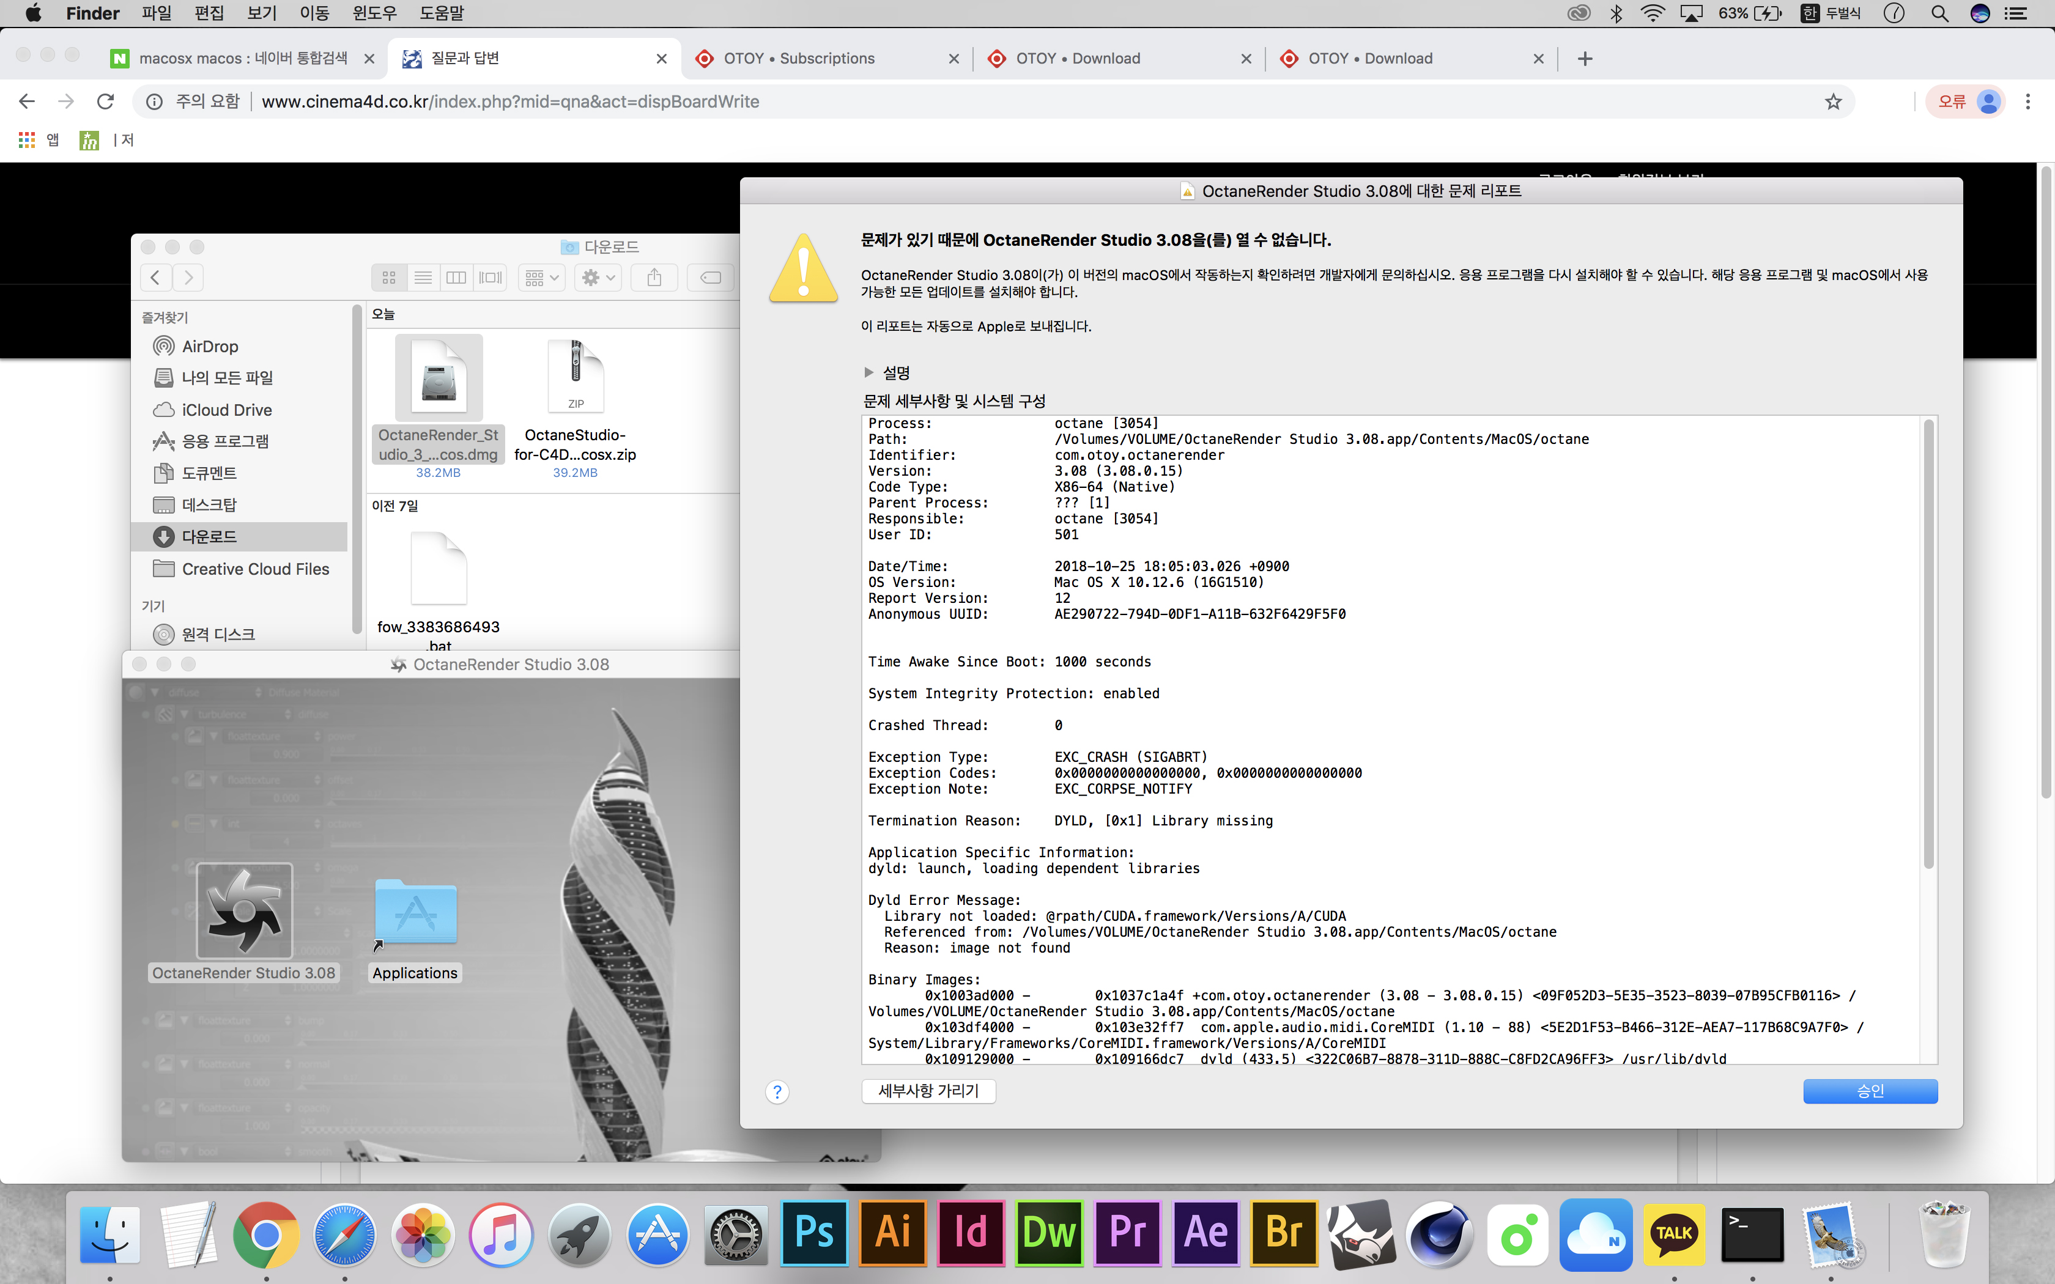The image size is (2055, 1284).
Task: Switch Finder to column view
Action: coord(456,278)
